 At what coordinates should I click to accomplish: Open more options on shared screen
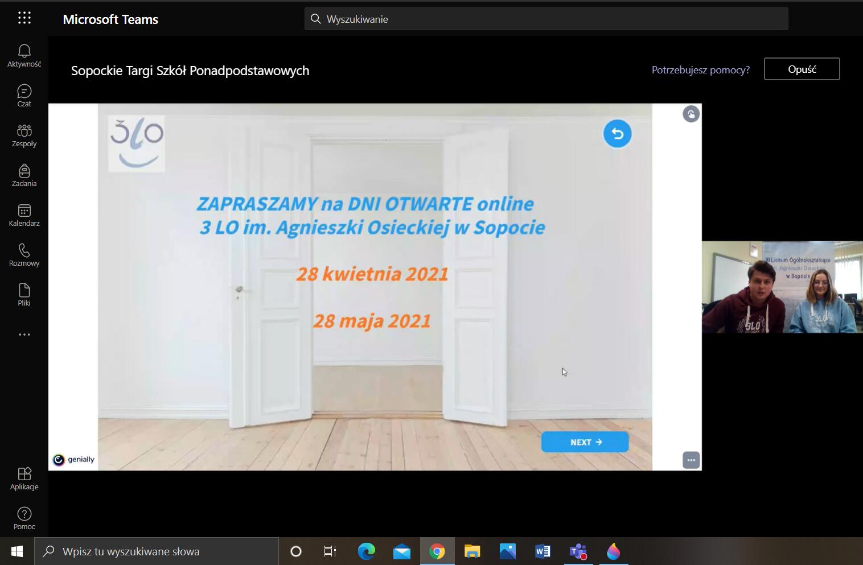click(691, 460)
